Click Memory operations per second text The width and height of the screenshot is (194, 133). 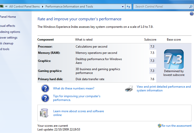(x=96, y=53)
